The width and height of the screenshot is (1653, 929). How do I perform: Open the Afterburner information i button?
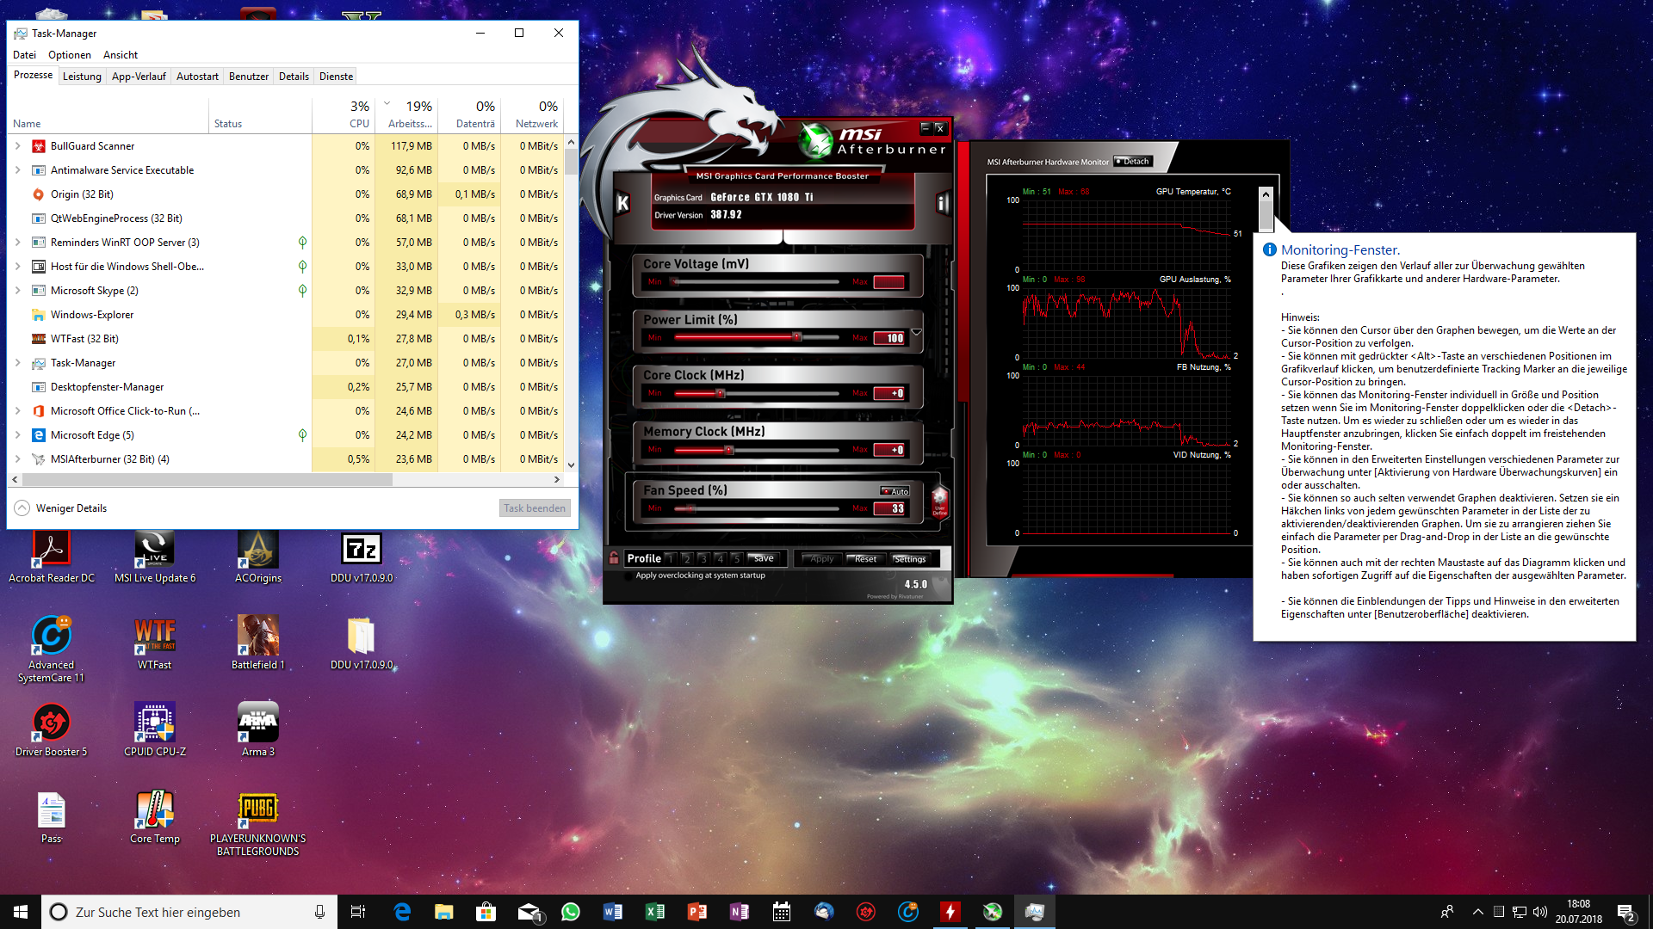tap(943, 203)
